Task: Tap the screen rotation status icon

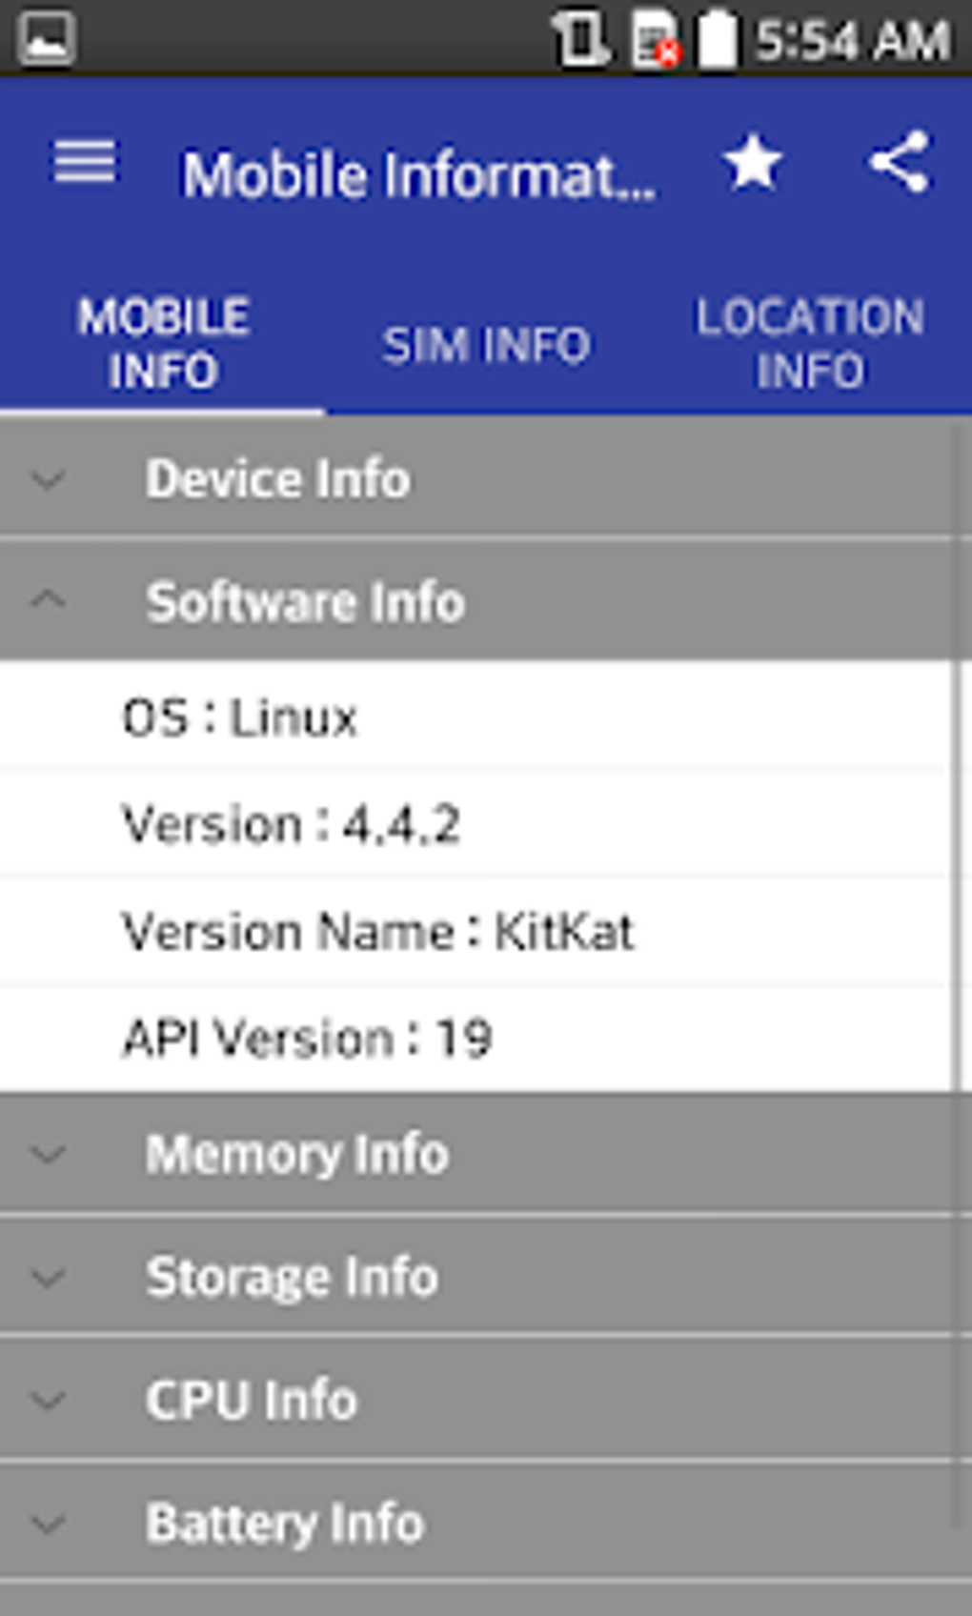Action: point(579,40)
